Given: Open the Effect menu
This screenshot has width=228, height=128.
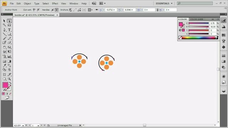Looking at the screenshot, I should (55, 4).
